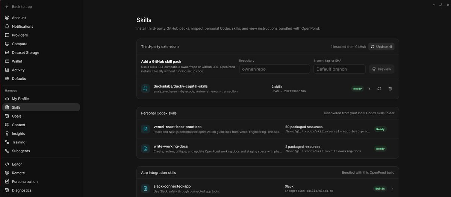Click the Built in badge for slack-connected-app
The image size is (451, 197).
379,188
